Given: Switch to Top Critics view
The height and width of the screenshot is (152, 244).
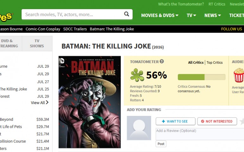Looking at the screenshot, I should pyautogui.click(x=215, y=63).
